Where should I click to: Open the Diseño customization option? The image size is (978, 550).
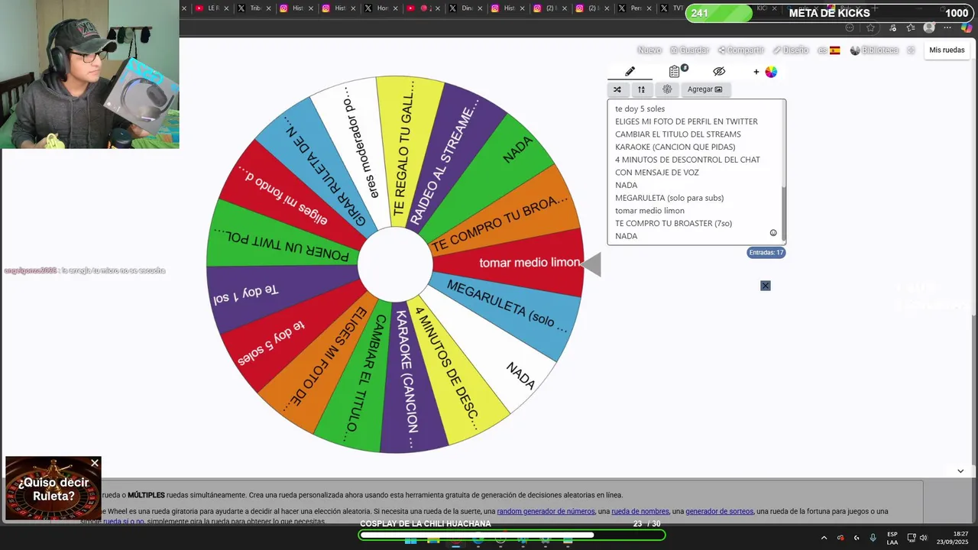tap(790, 50)
